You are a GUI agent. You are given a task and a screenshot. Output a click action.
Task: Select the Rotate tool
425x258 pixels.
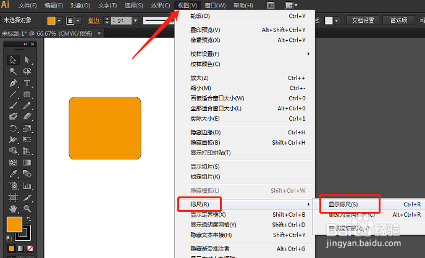[x=13, y=128]
